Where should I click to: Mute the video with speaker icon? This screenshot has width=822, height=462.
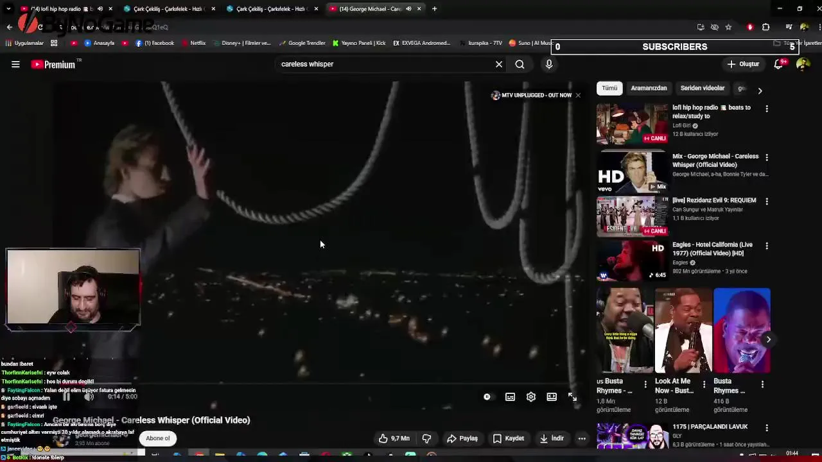(89, 397)
